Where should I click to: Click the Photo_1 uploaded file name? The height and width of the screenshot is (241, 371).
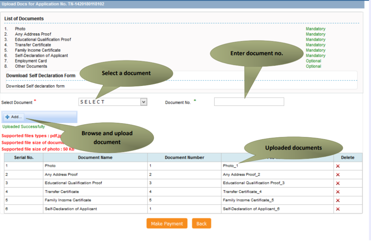(x=230, y=166)
